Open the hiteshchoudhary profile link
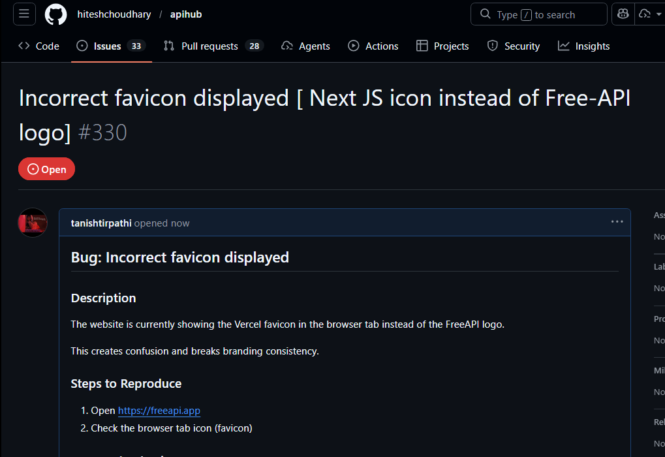The height and width of the screenshot is (457, 665). 114,14
